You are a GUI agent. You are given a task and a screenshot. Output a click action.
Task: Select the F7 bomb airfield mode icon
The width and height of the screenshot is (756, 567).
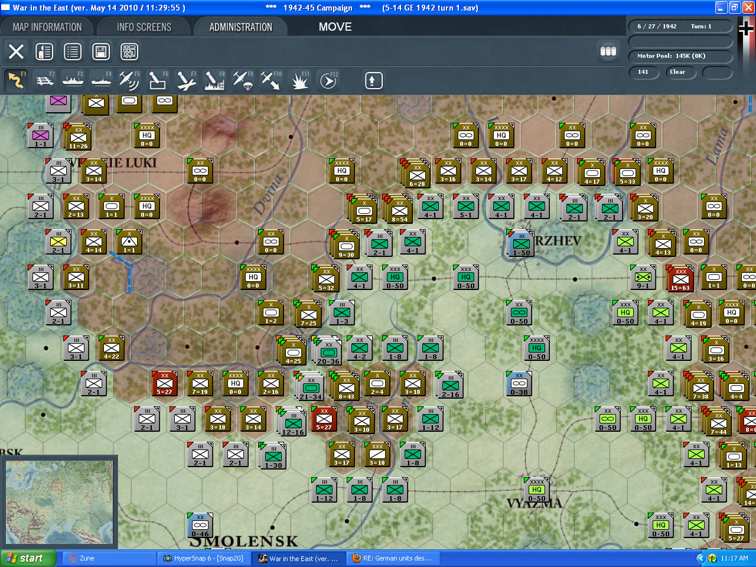pos(186,80)
